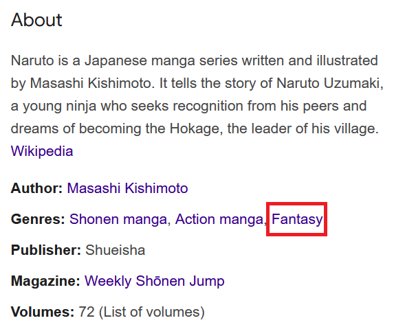Click the bold Publisher label
405x327 pixels.
46,250
